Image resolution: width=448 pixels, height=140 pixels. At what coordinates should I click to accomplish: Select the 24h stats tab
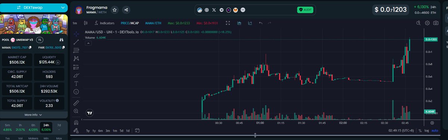[46, 127]
